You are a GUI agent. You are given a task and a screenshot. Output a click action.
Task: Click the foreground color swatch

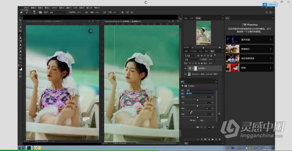coord(20,68)
